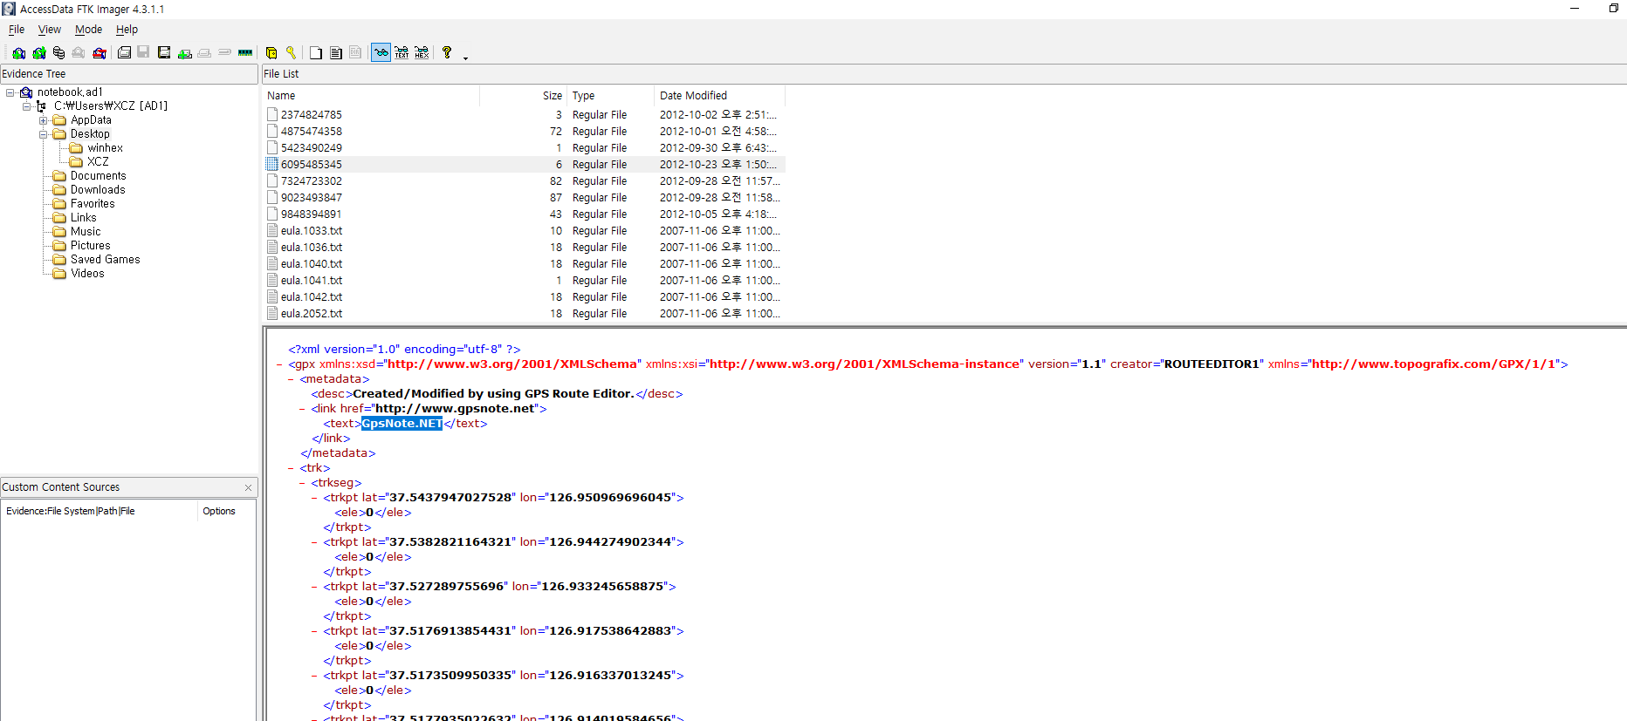This screenshot has width=1627, height=721.
Task: Close the Custom Content Sources panel
Action: point(248,487)
